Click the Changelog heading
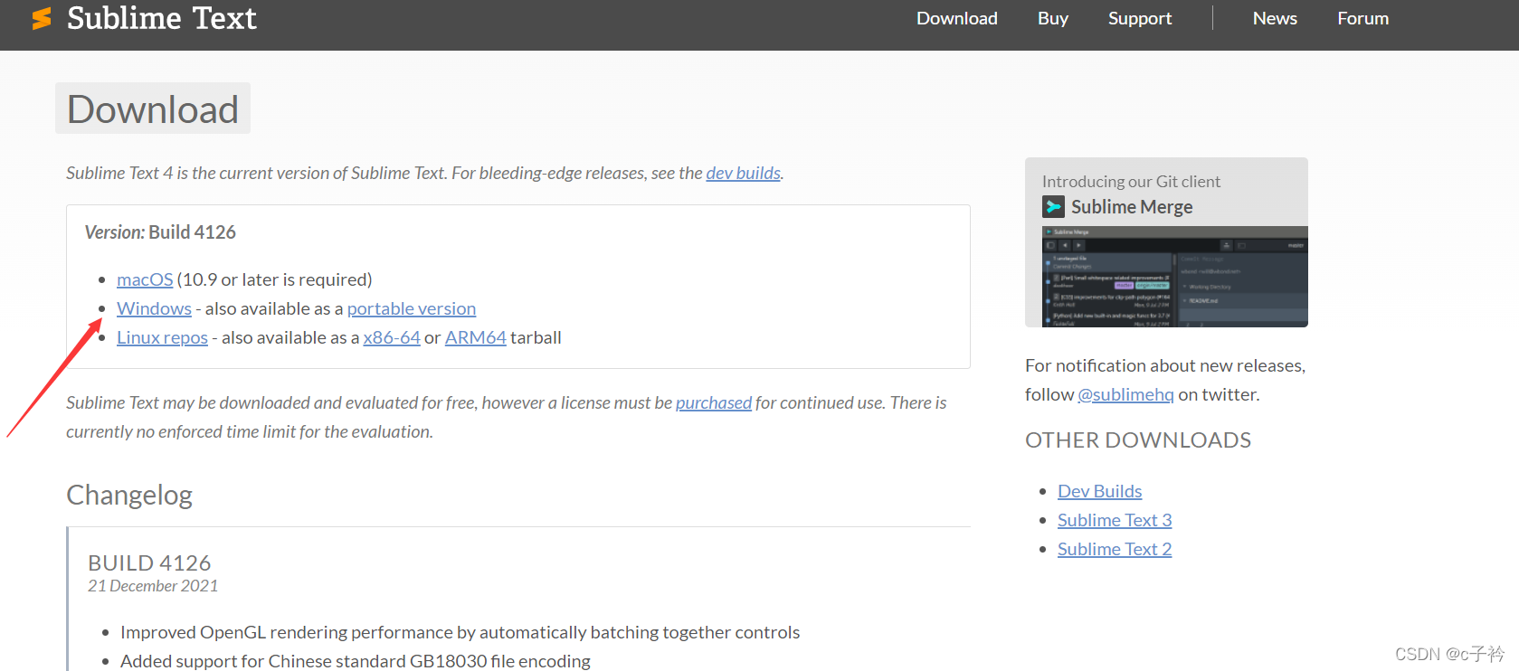The height and width of the screenshot is (671, 1519). 129,496
